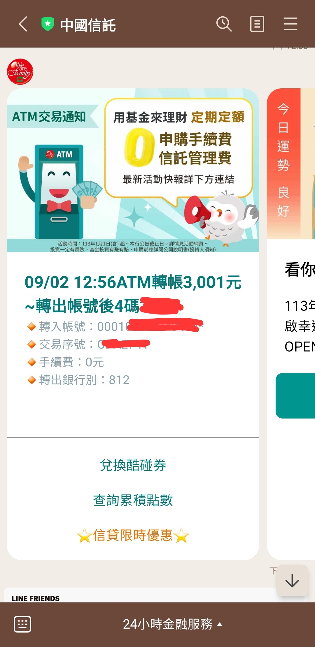Screen dimensions: 315x647
Task: Tap the 看你 heading on the fortune card
Action: pyautogui.click(x=300, y=269)
